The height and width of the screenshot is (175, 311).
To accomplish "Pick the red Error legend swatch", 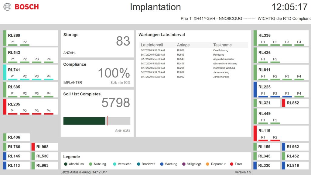I will pyautogui.click(x=232, y=164).
